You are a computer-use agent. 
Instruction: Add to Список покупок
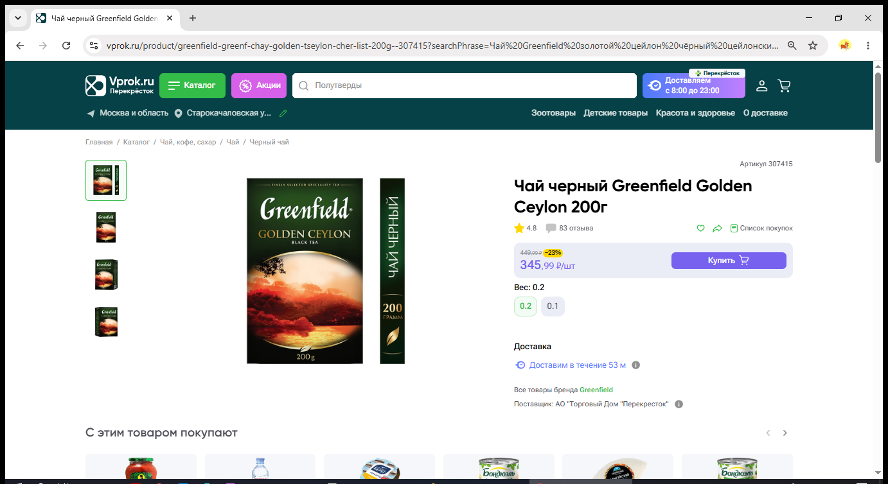[761, 228]
